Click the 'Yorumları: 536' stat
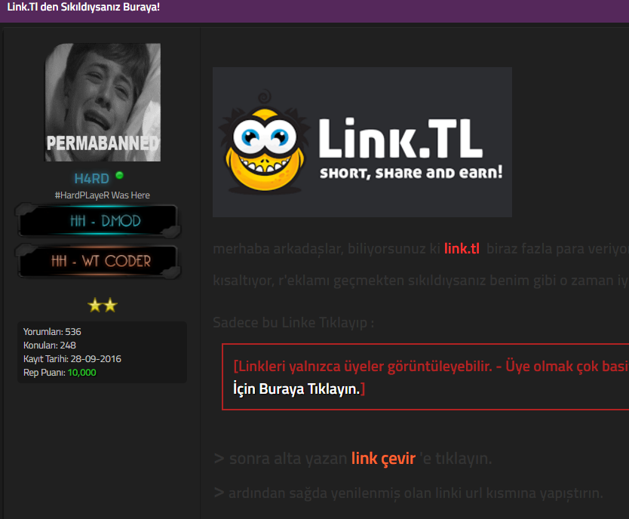 click(52, 332)
